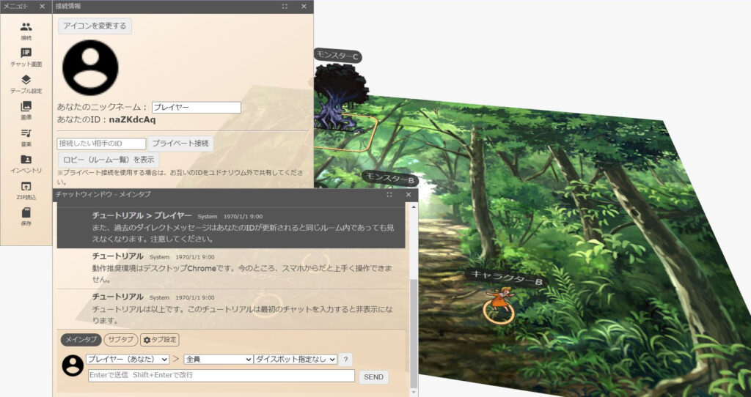The height and width of the screenshot is (397, 751).
Task: Open the 全員 recipient dropdown
Action: (x=217, y=359)
